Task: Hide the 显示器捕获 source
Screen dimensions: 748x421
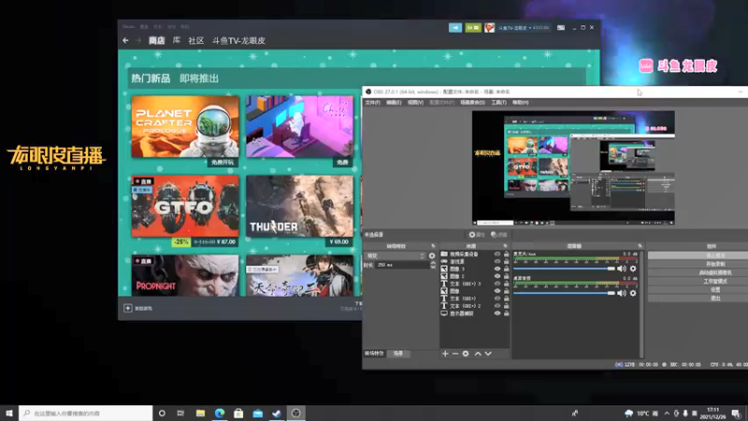Action: [497, 313]
